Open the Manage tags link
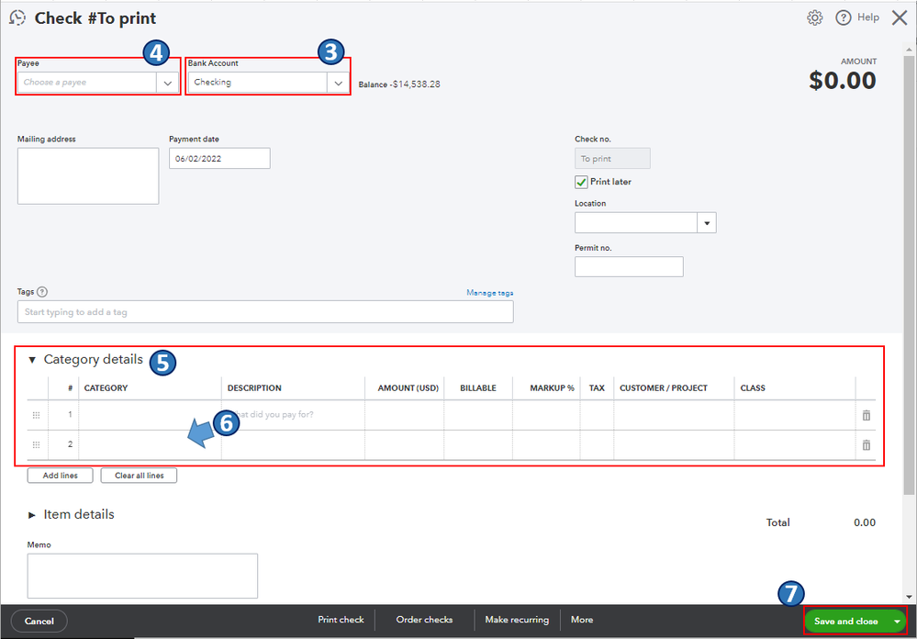Screen dimensions: 917x639 click(490, 293)
